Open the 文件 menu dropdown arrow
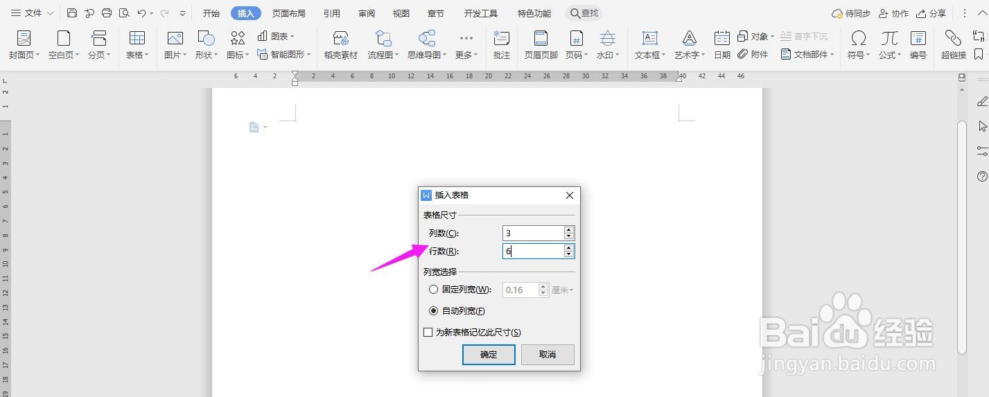 pyautogui.click(x=50, y=13)
